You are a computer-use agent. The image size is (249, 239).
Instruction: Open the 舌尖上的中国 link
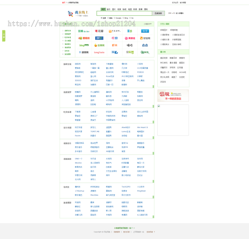pos(142,112)
